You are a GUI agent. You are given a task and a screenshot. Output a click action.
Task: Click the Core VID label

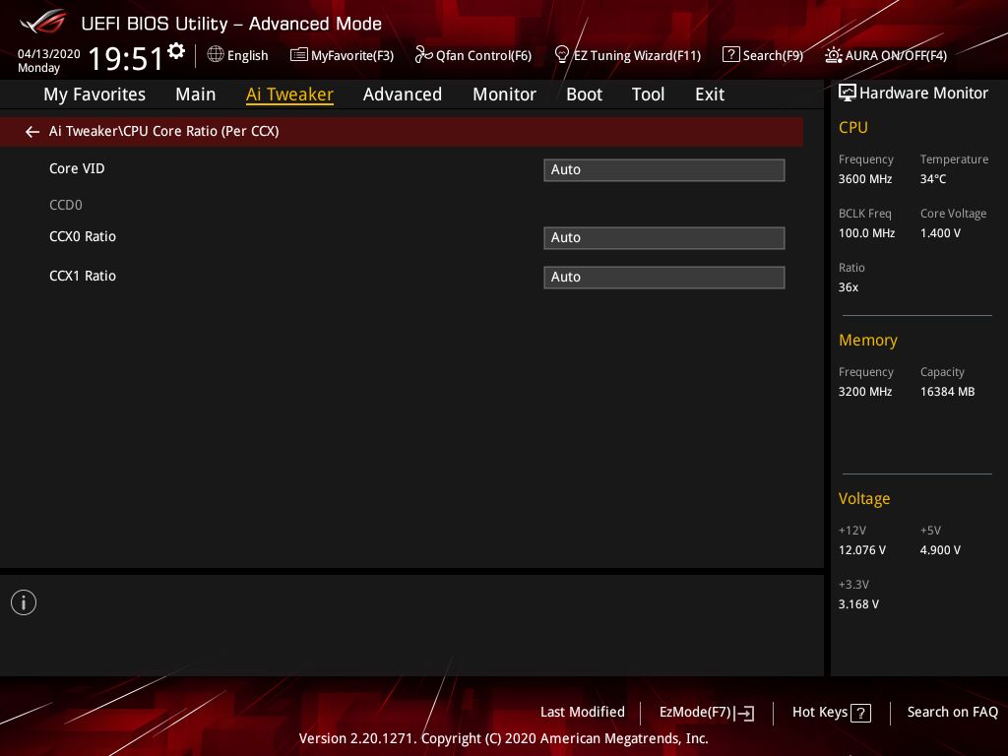tap(77, 168)
